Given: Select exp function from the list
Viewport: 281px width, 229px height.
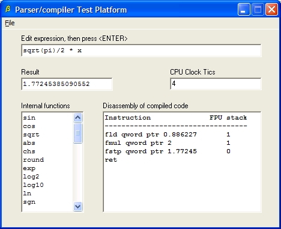Looking at the screenshot, I should [x=29, y=168].
